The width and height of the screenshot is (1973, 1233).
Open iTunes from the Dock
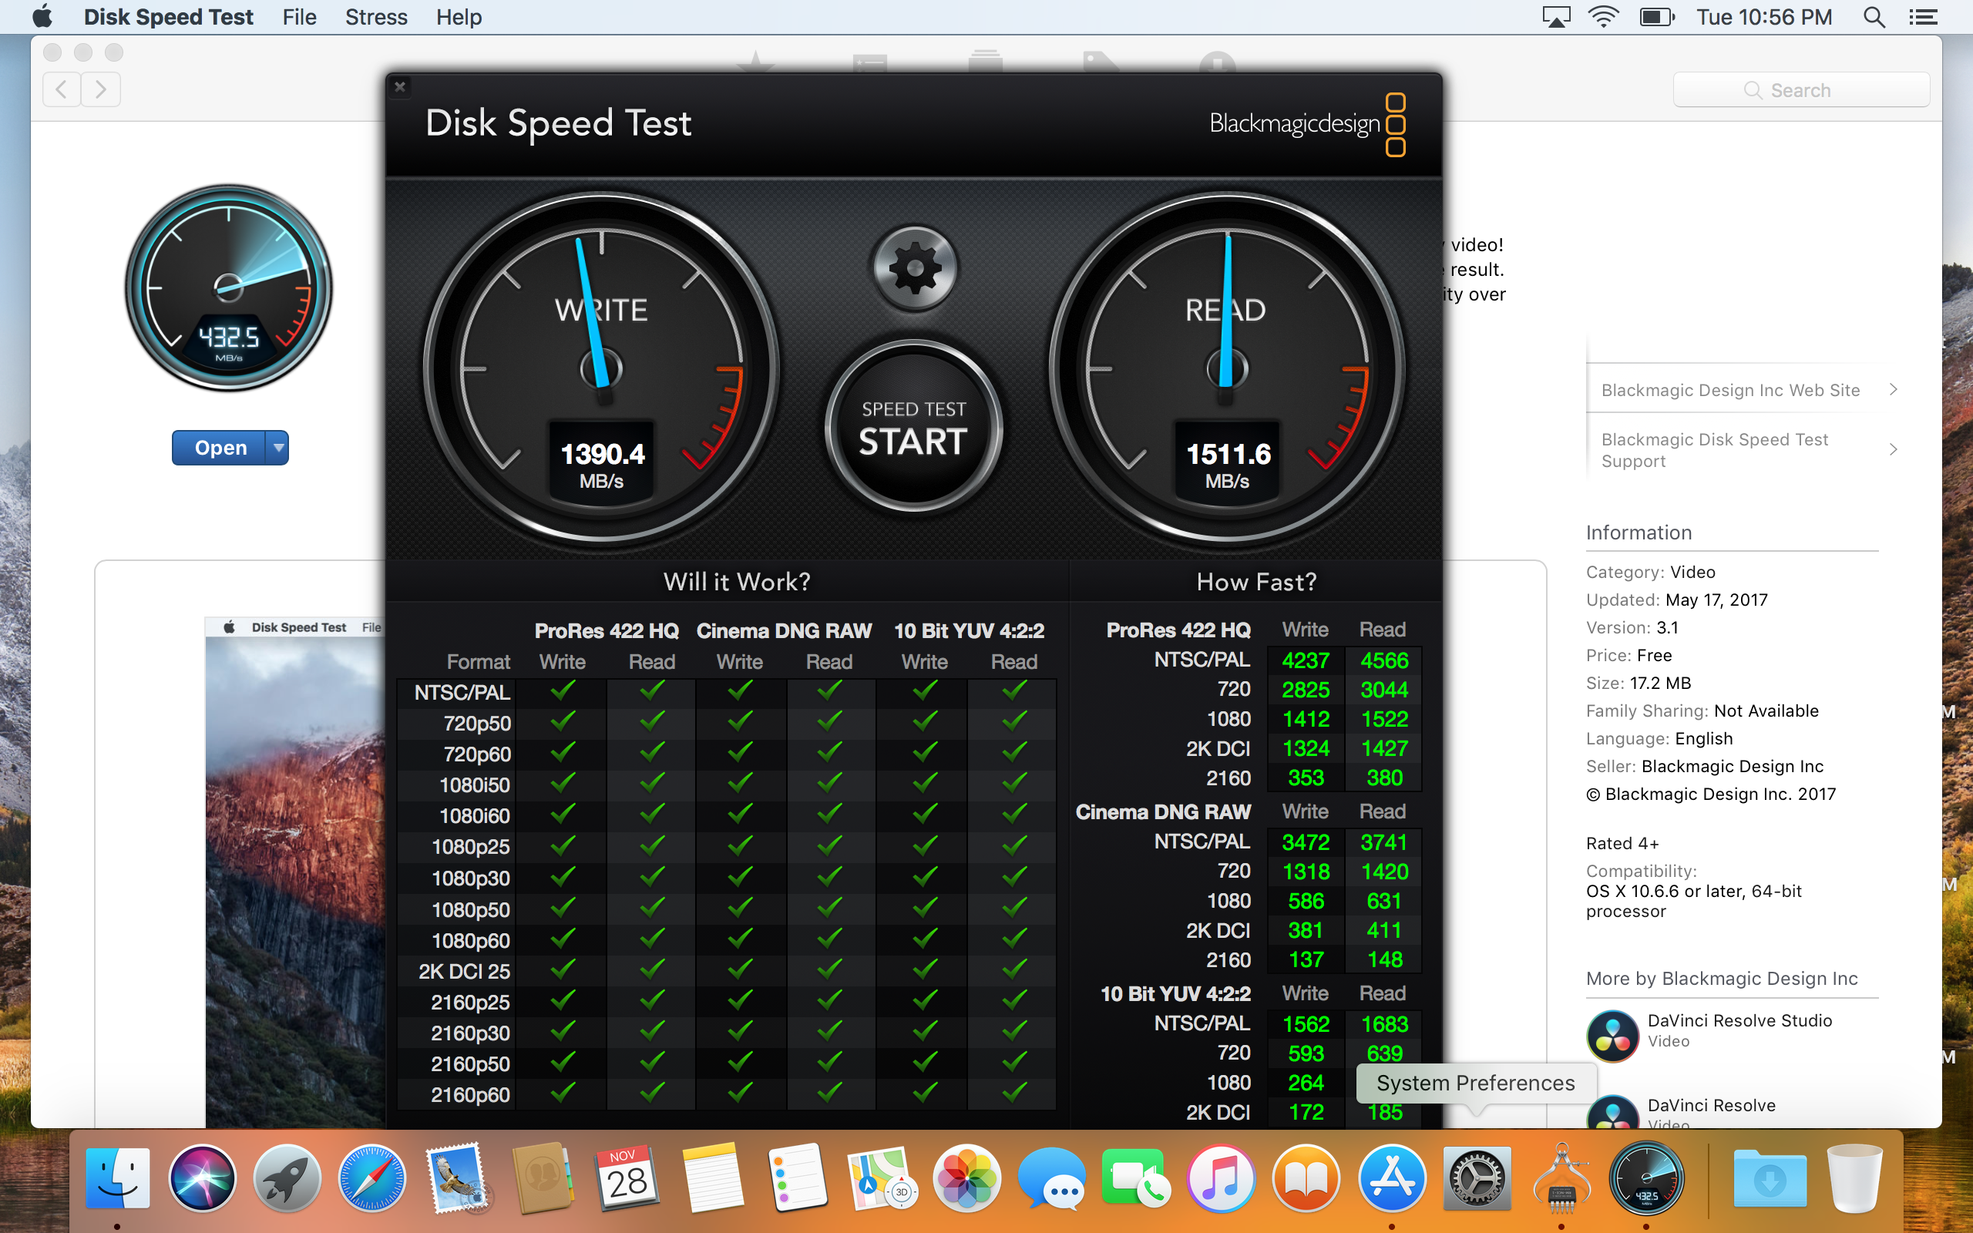coord(1221,1179)
